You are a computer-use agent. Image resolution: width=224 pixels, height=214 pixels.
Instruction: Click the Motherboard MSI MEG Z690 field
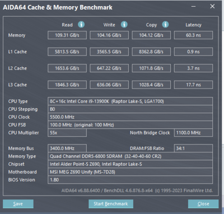(x=130, y=172)
